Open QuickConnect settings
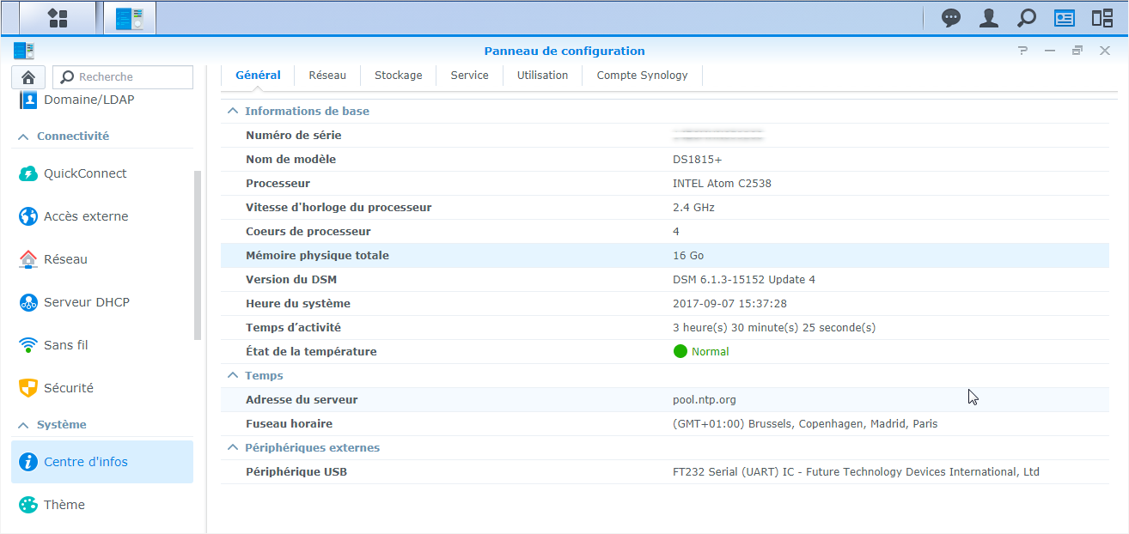 pyautogui.click(x=85, y=173)
